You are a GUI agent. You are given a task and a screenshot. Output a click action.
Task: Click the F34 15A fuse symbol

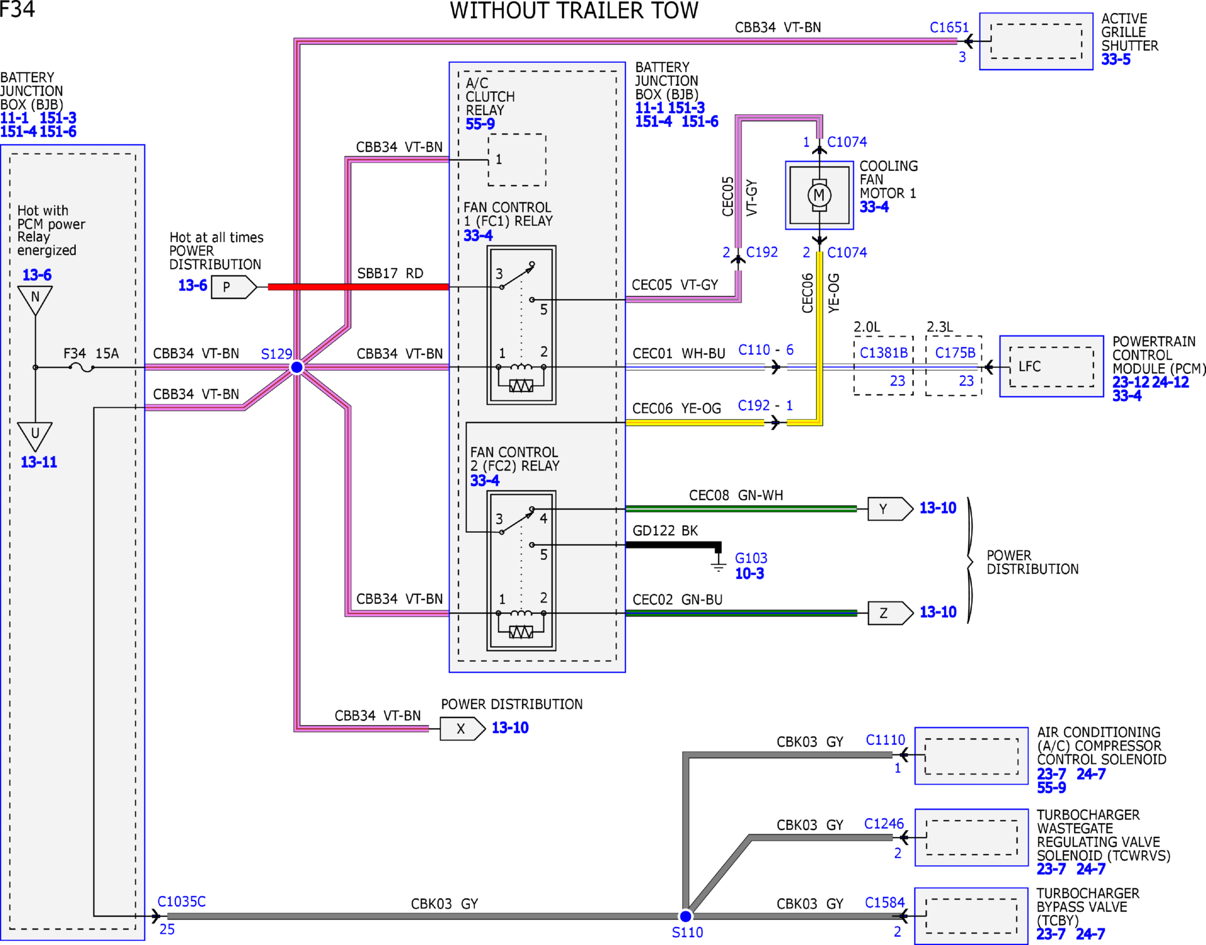[x=82, y=368]
